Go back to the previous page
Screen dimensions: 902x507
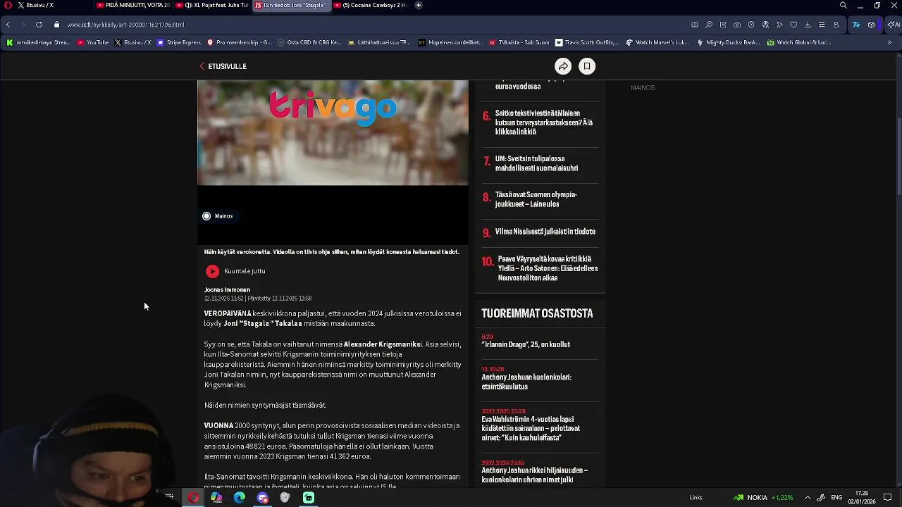coord(8,25)
